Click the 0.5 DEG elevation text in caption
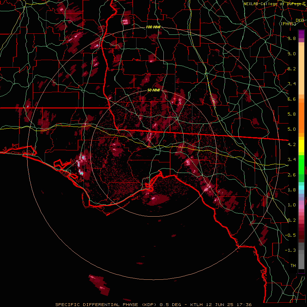This screenshot has height=307, width=307. click(171, 305)
